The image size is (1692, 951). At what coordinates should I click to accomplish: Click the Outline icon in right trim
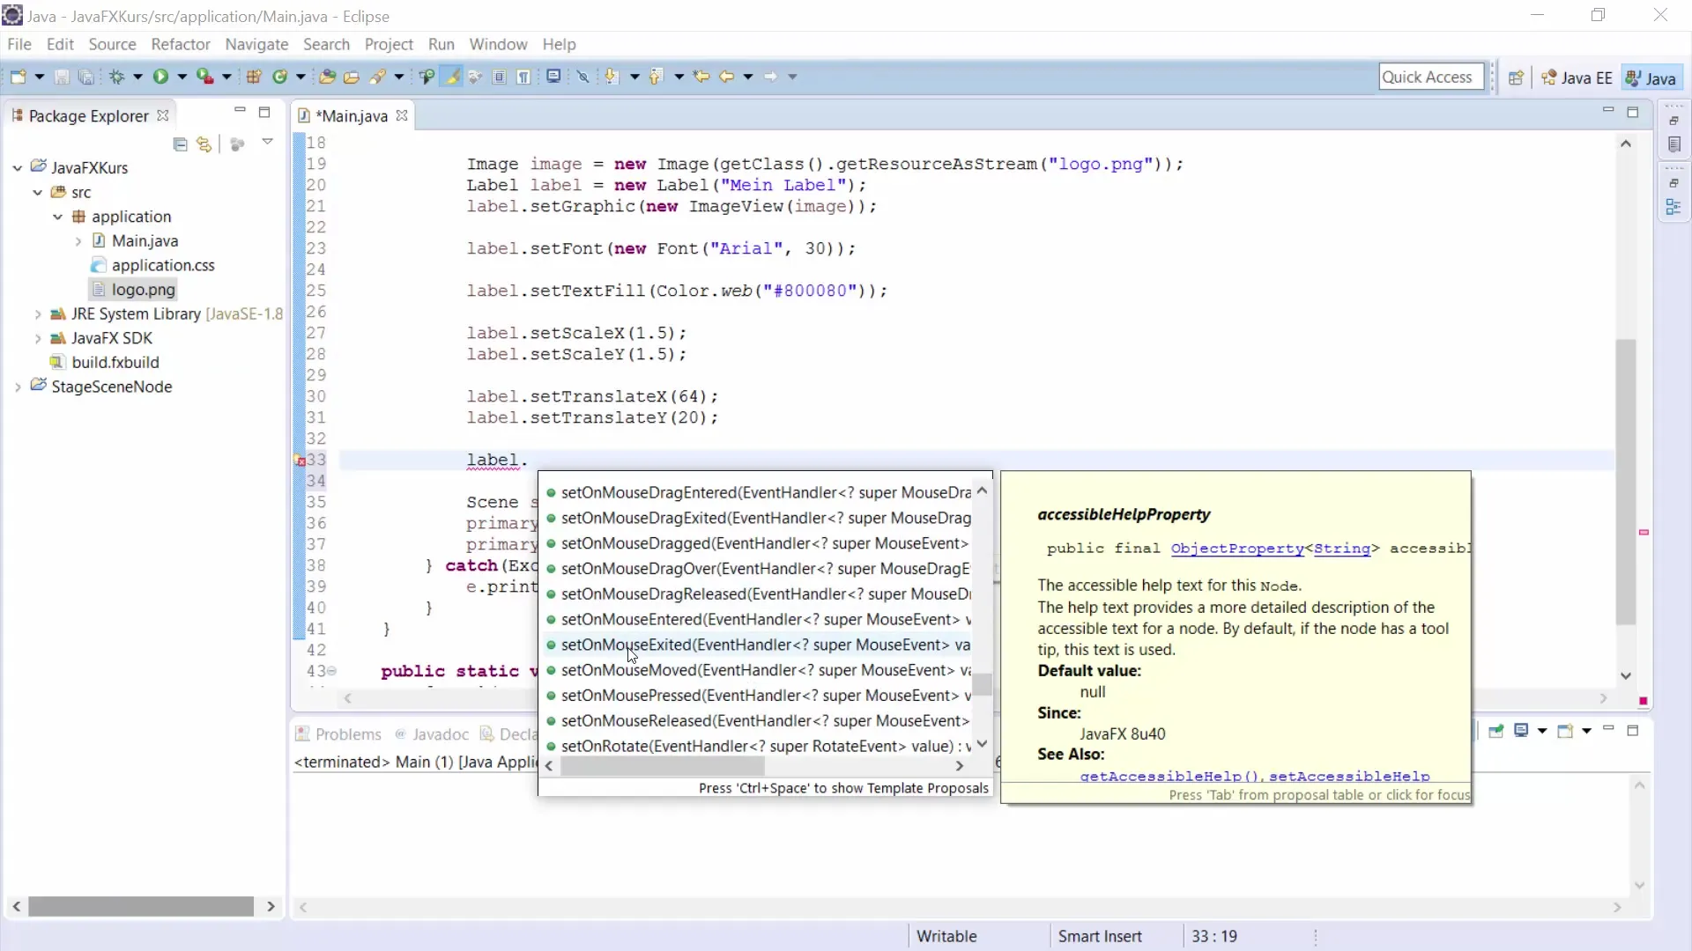pos(1673,207)
